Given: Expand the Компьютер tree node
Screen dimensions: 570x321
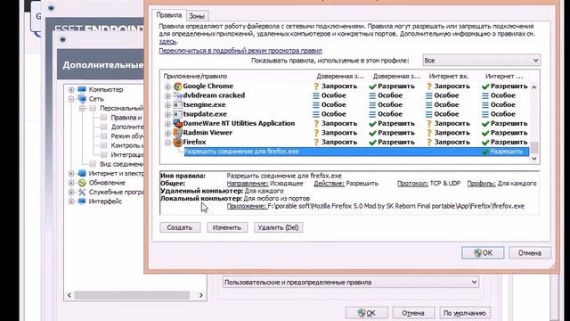Looking at the screenshot, I should click(x=71, y=89).
